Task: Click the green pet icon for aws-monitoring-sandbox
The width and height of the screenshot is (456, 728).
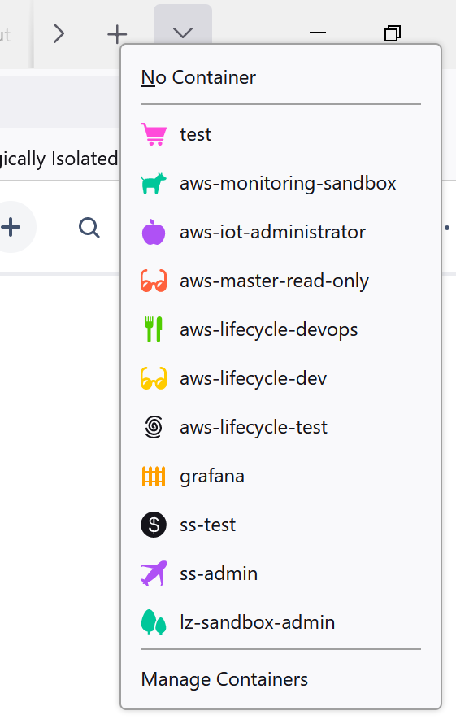Action: [154, 183]
